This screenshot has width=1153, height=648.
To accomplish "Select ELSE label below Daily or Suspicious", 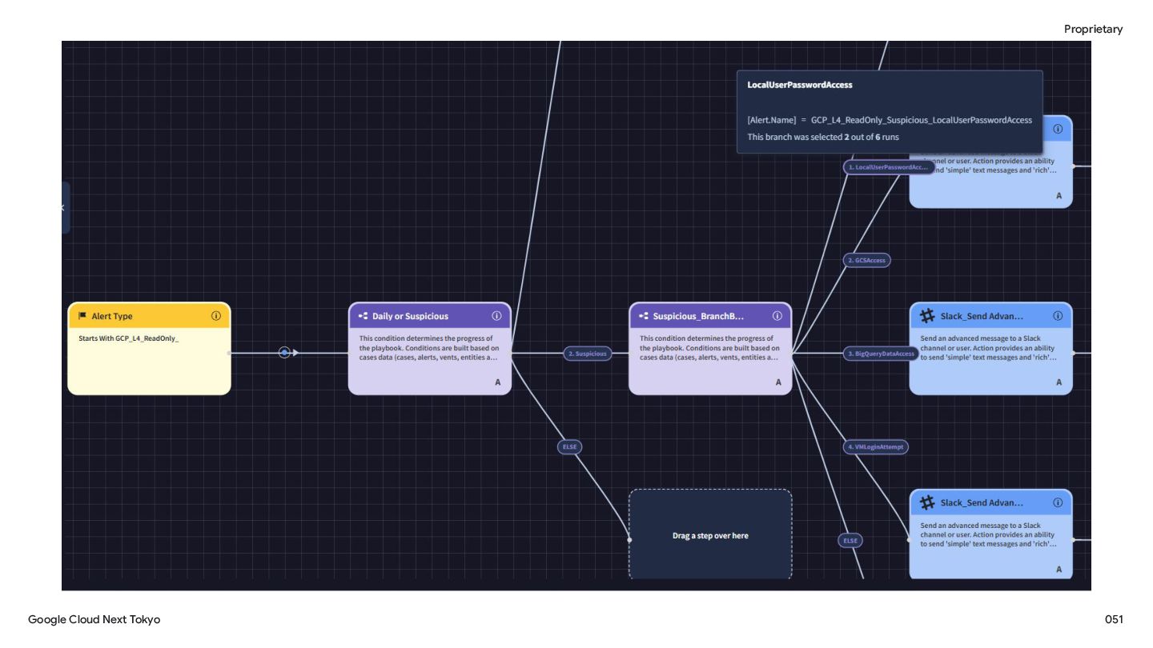I will [x=569, y=446].
